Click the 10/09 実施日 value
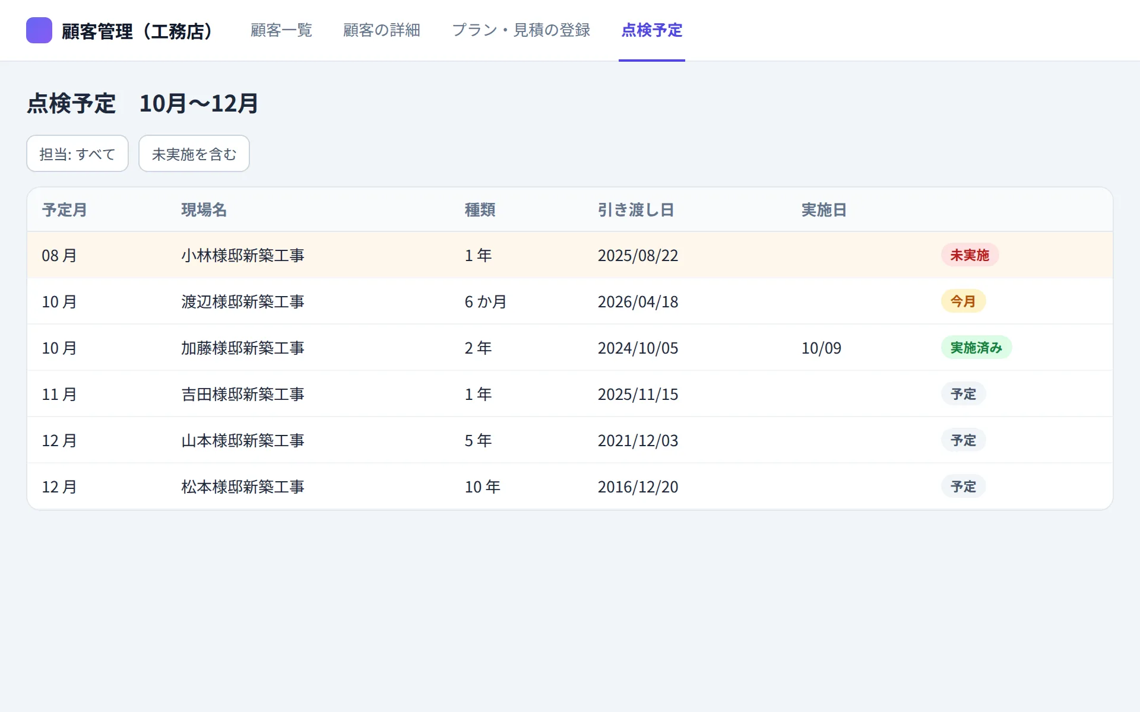 coord(821,348)
